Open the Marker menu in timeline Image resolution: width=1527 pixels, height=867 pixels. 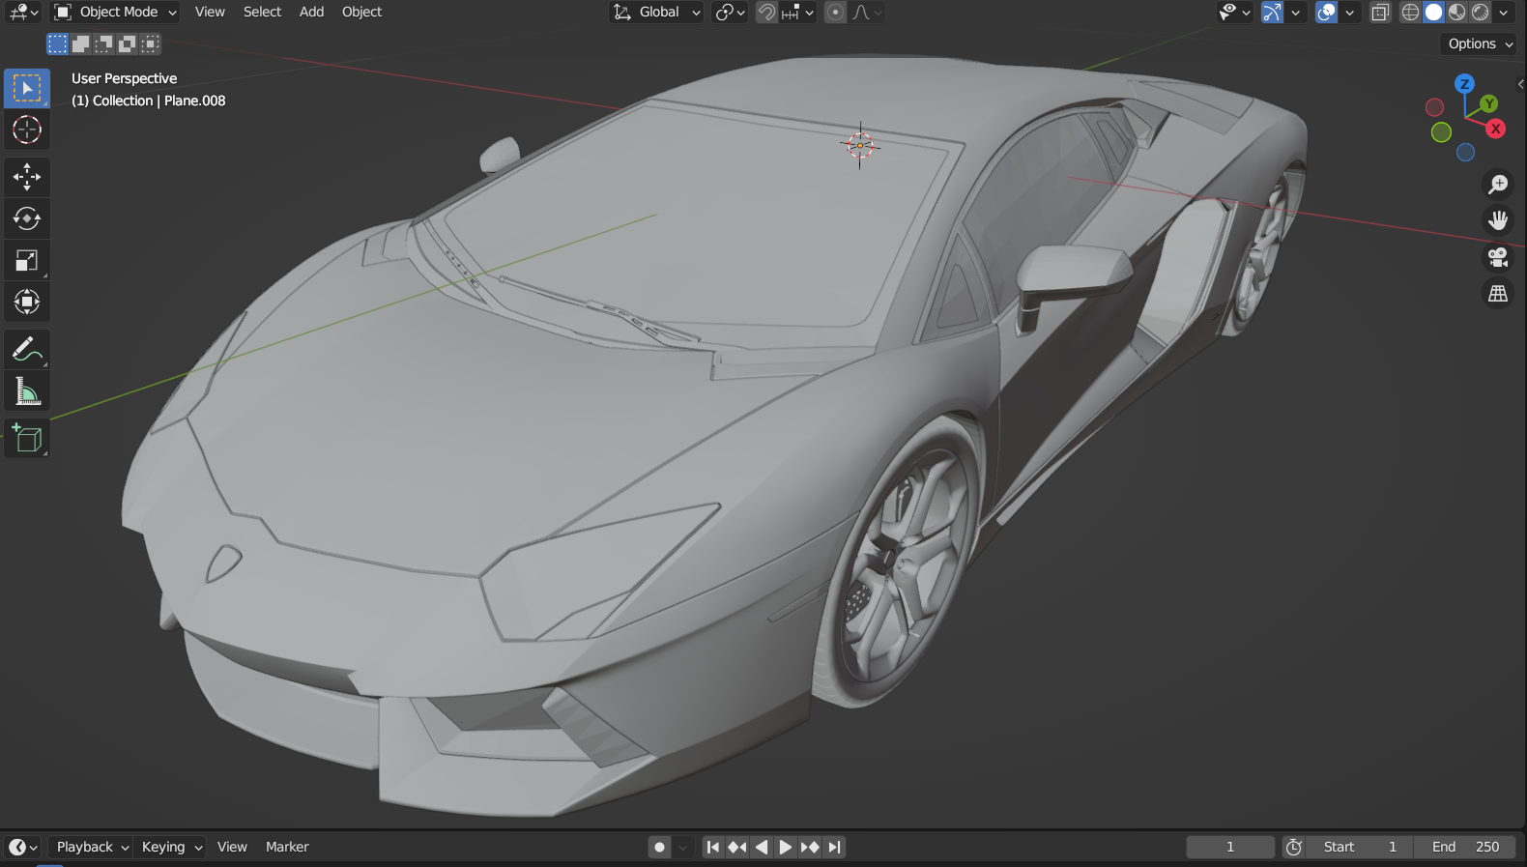click(x=287, y=847)
